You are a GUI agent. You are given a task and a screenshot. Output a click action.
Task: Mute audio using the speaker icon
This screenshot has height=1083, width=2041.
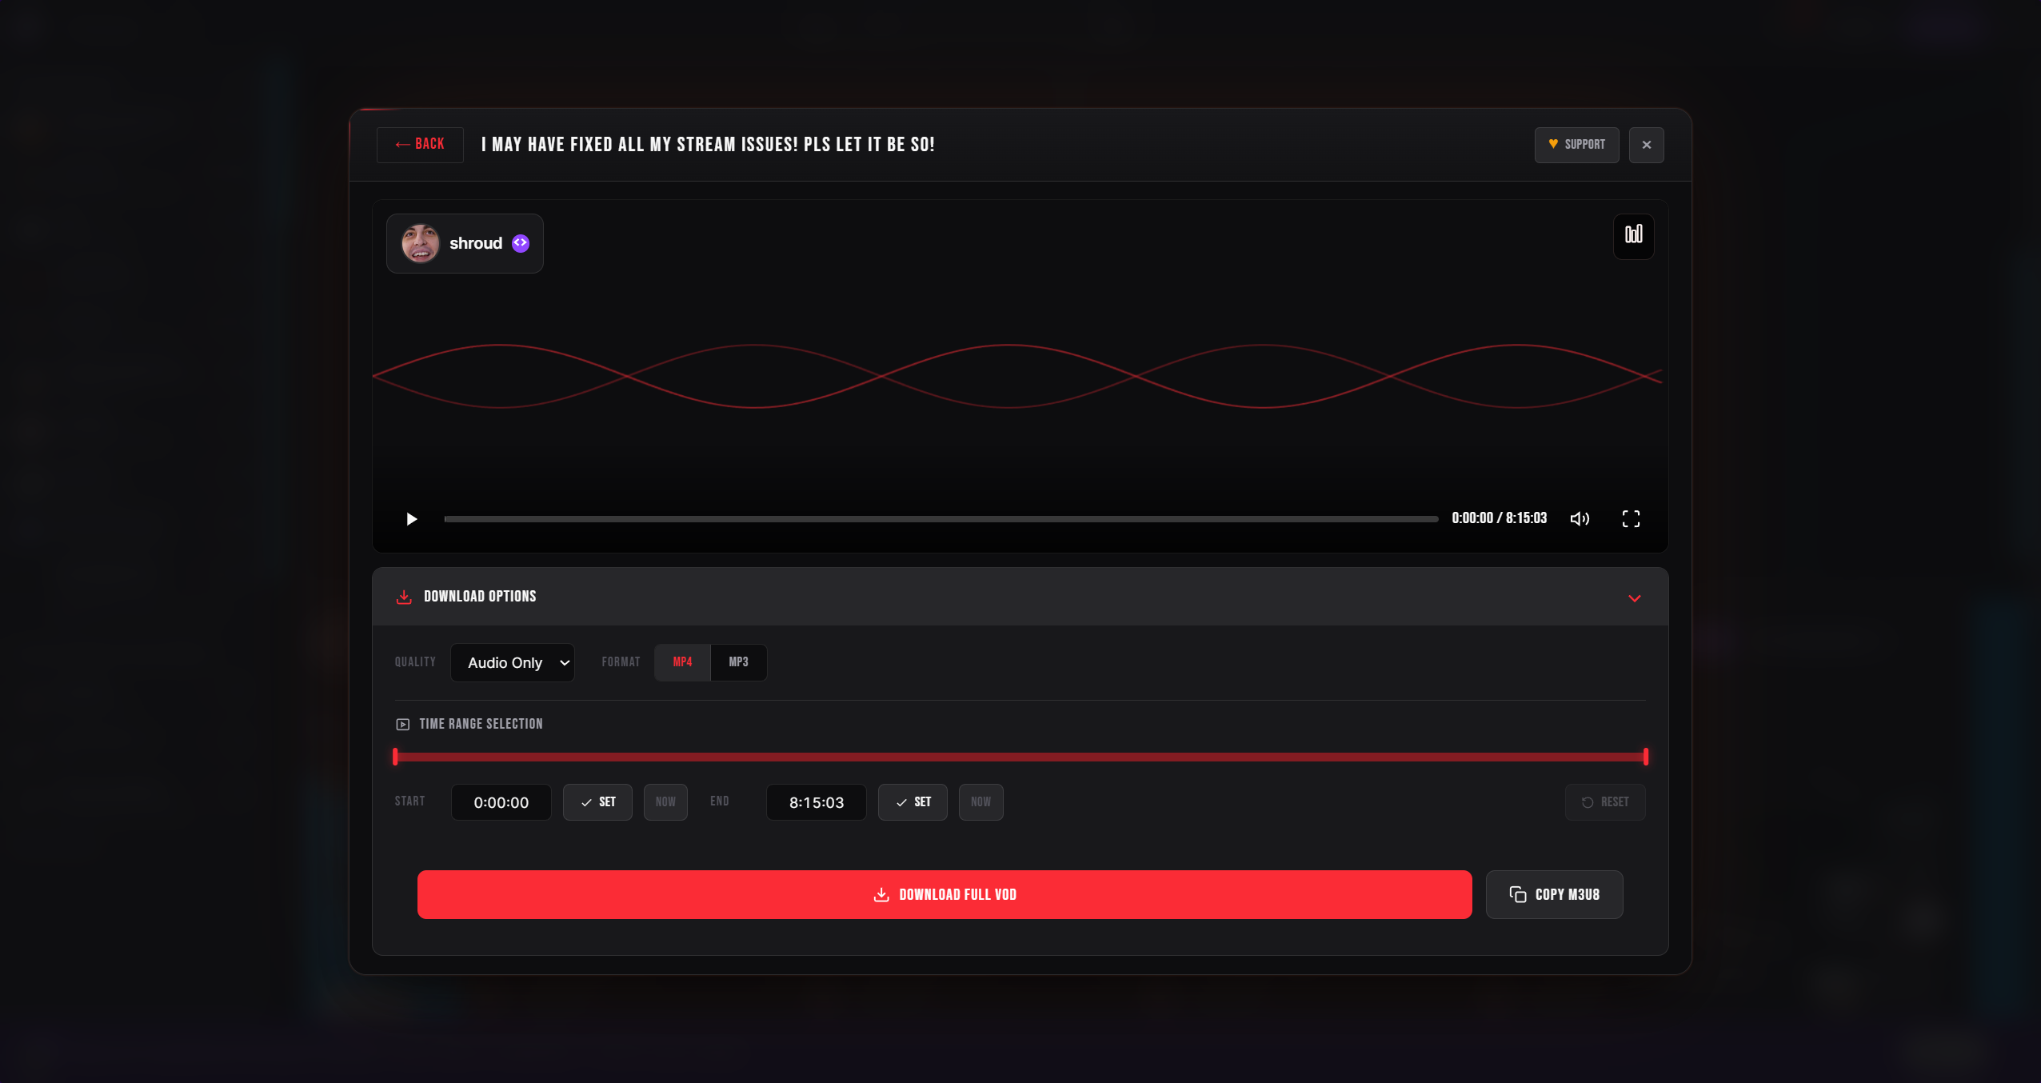click(1580, 519)
